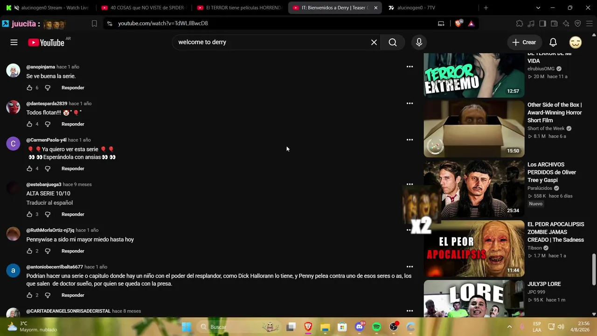Run the search with the magnifier button
597x336 pixels.
pos(393,42)
